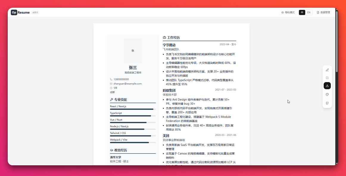Open 数据管理 data management
Image resolution: width=346 pixels, height=176 pixels.
[323, 12]
